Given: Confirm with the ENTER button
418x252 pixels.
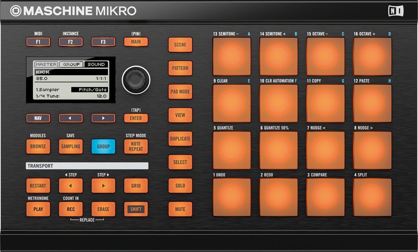Looking at the screenshot, I should (136, 118).
